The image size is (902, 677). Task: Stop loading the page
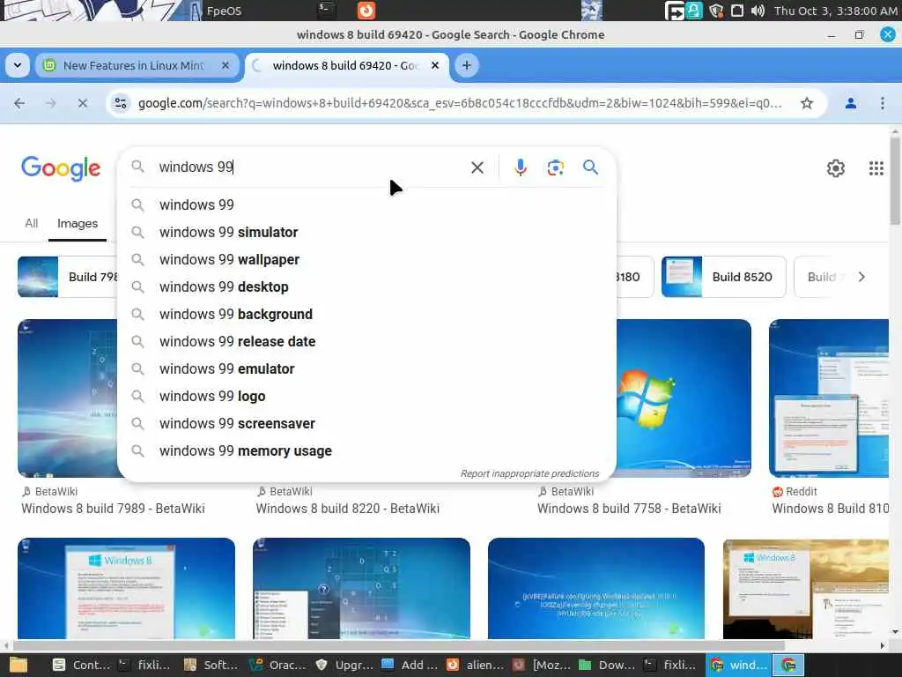(x=82, y=103)
